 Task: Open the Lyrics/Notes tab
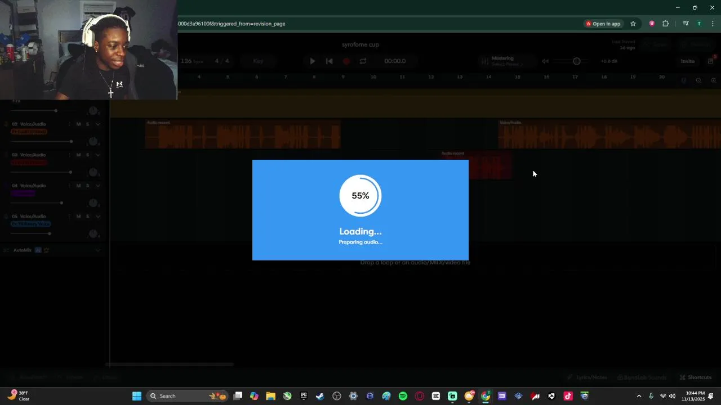[587, 377]
